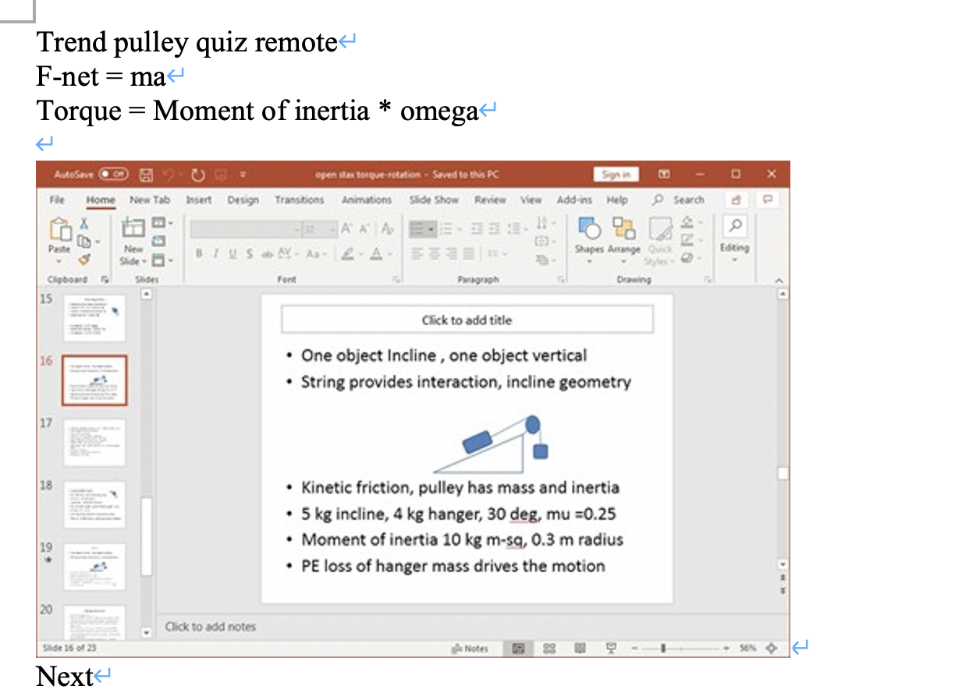The height and width of the screenshot is (700, 955).
Task: Click the Undo icon
Action: (x=169, y=174)
